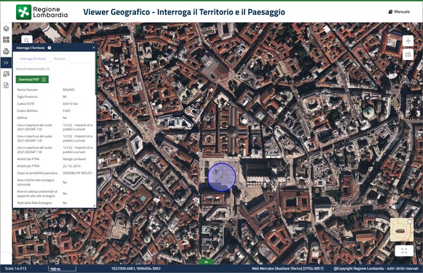This screenshot has height=273, width=423.
Task: Open the print tool in the sidebar
Action: [6, 52]
